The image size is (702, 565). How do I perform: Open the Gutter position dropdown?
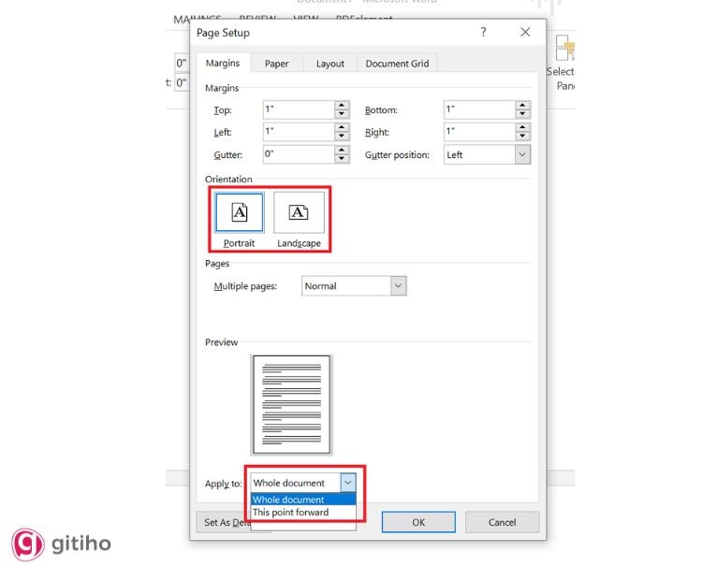tap(522, 154)
